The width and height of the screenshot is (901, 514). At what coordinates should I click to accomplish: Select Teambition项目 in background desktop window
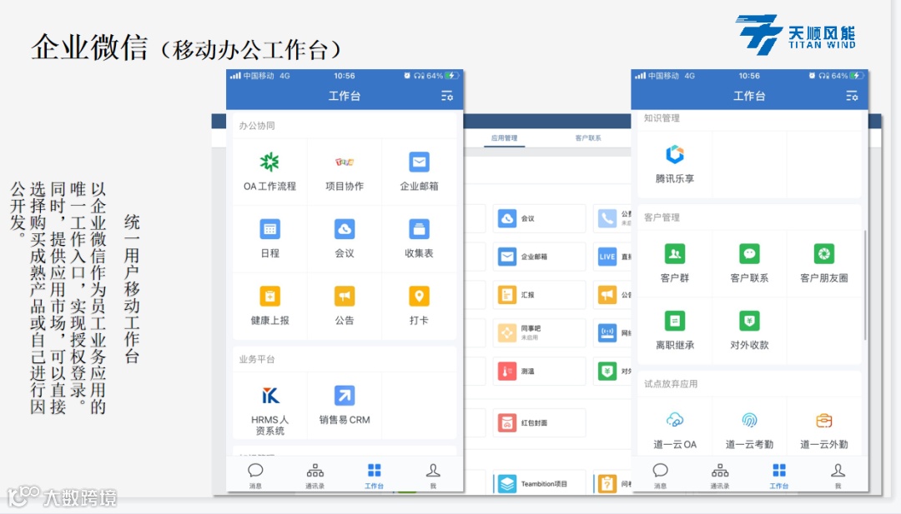coord(539,484)
